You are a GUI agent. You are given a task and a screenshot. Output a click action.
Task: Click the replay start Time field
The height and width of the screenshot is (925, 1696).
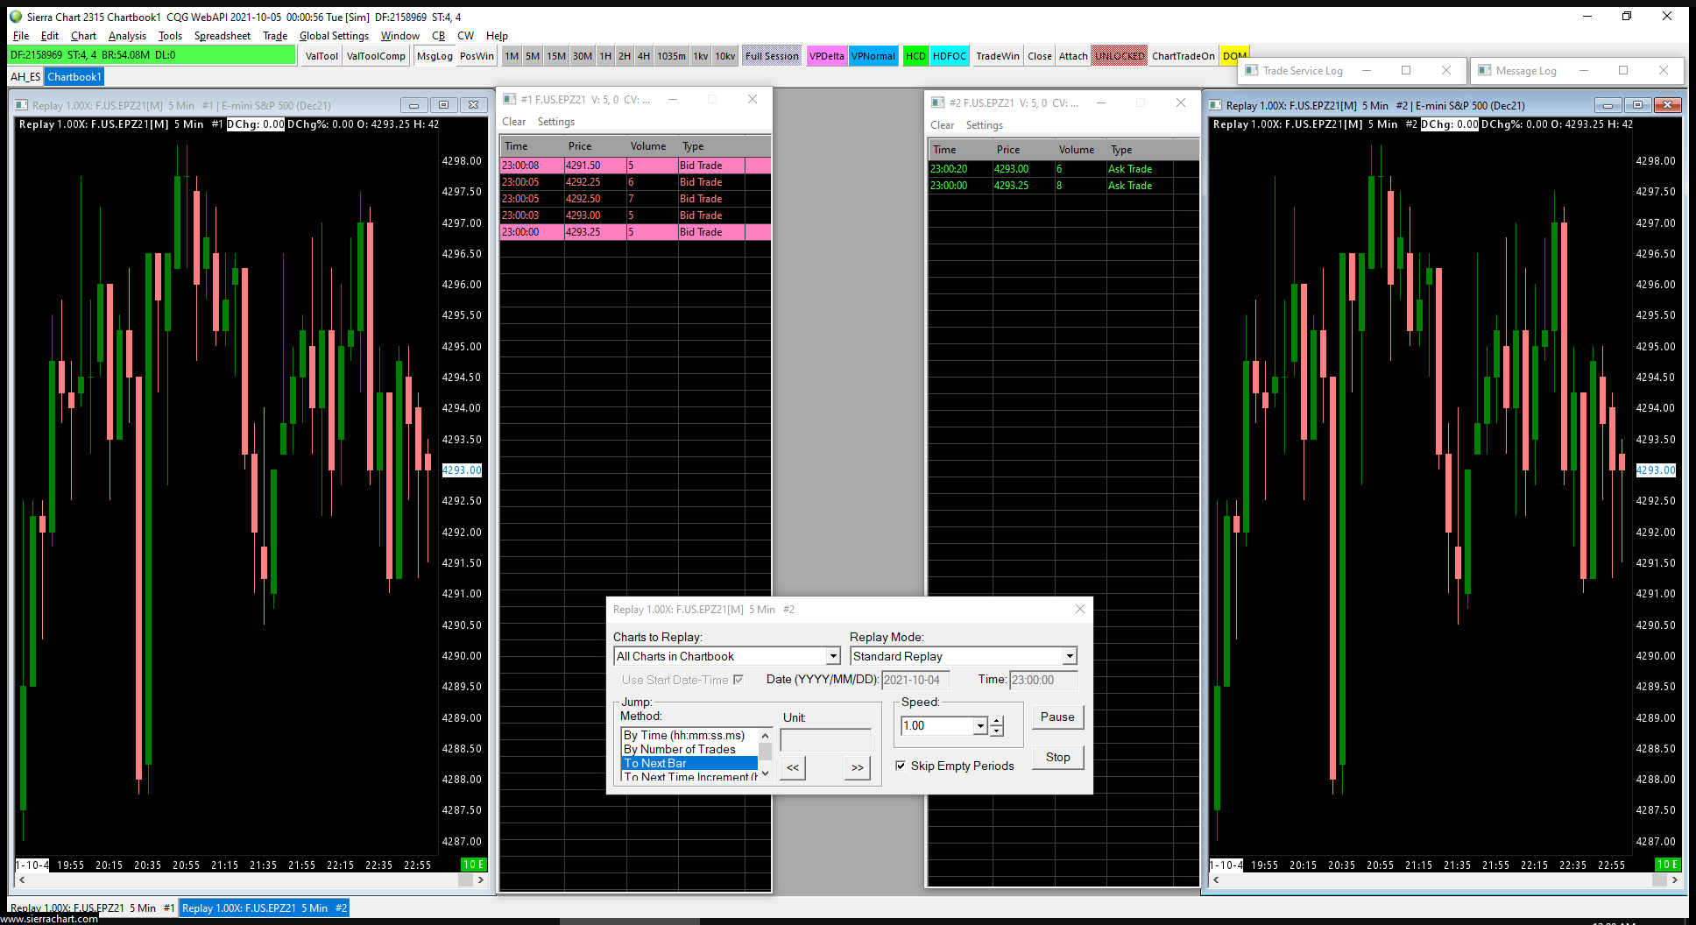point(1043,680)
